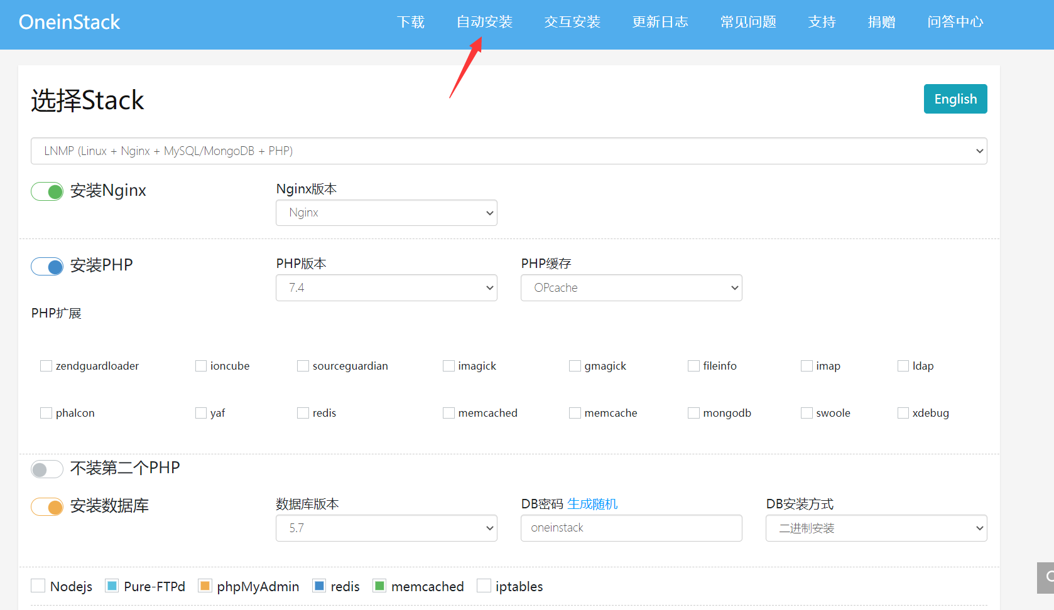Tick the gmagick extension checkbox
1054x610 pixels.
(x=575, y=366)
